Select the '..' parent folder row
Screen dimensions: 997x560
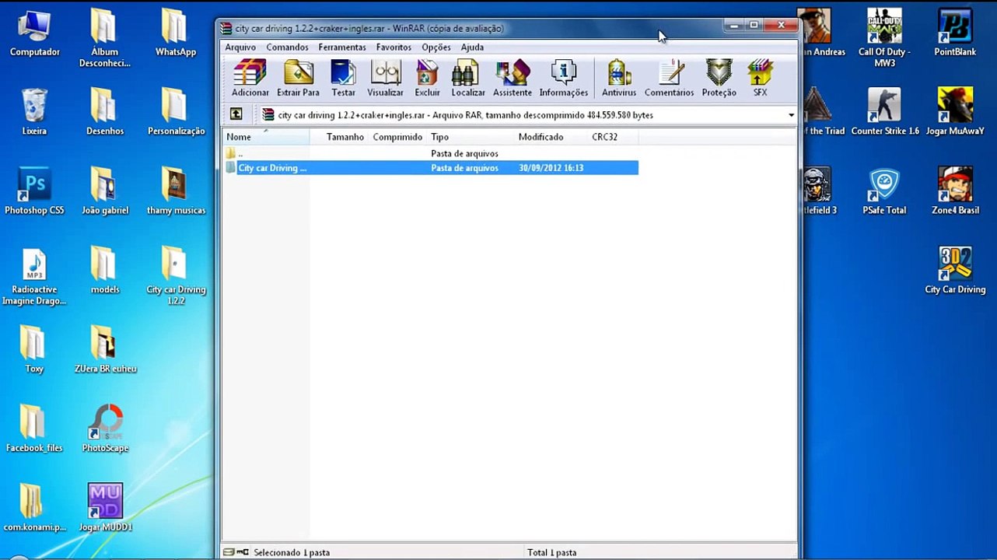(431, 154)
